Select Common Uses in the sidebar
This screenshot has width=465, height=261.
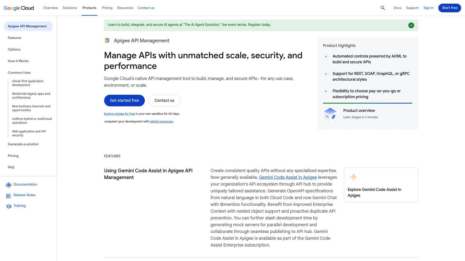pyautogui.click(x=19, y=73)
